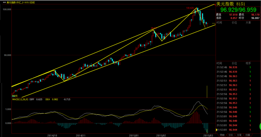Switch to the 分价 tab
This screenshot has height=137, width=261.
click(x=230, y=135)
